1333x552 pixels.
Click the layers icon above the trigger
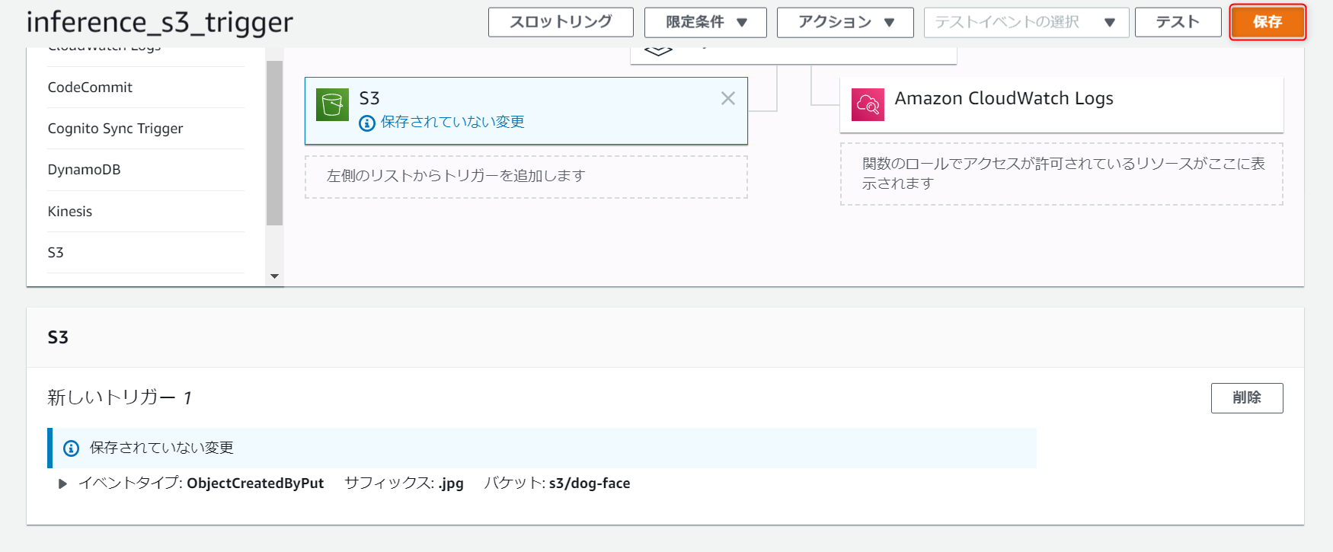coord(658,50)
